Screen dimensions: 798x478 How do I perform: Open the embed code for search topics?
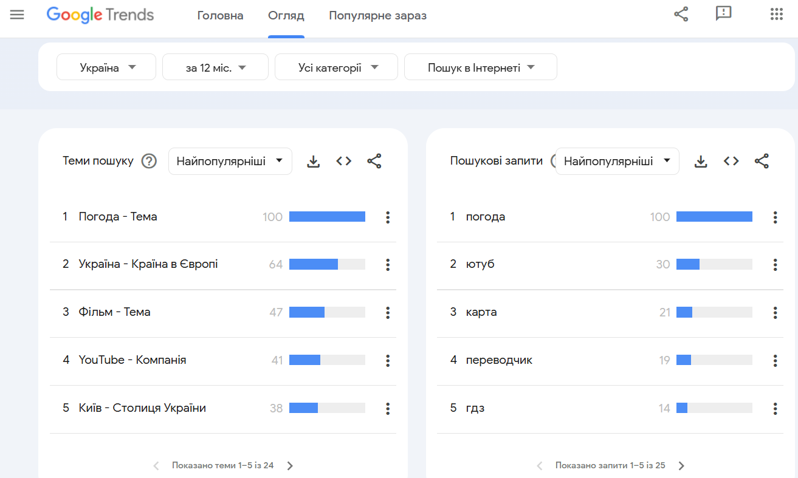pos(343,161)
